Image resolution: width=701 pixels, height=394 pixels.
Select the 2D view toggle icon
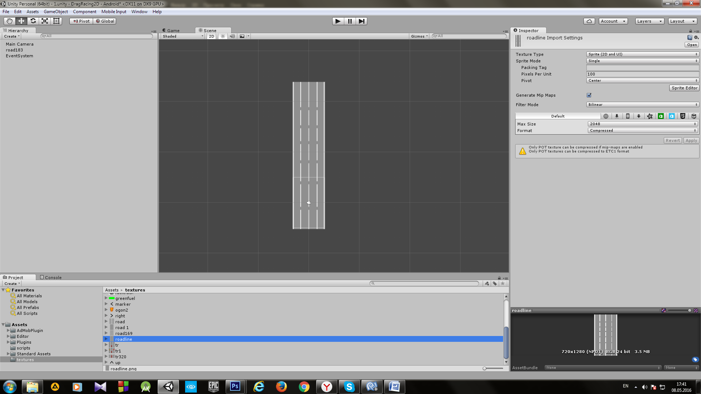212,36
